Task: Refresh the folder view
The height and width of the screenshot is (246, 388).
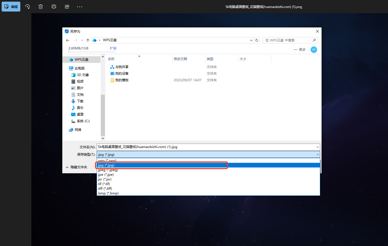Action: click(257, 40)
